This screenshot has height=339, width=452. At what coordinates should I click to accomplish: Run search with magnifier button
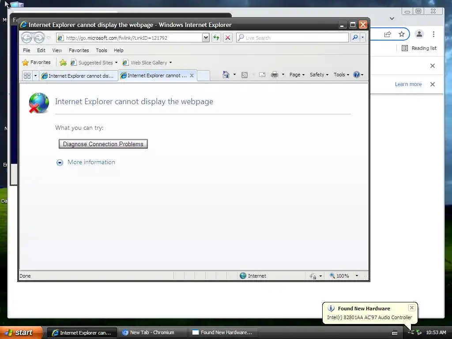coord(355,38)
